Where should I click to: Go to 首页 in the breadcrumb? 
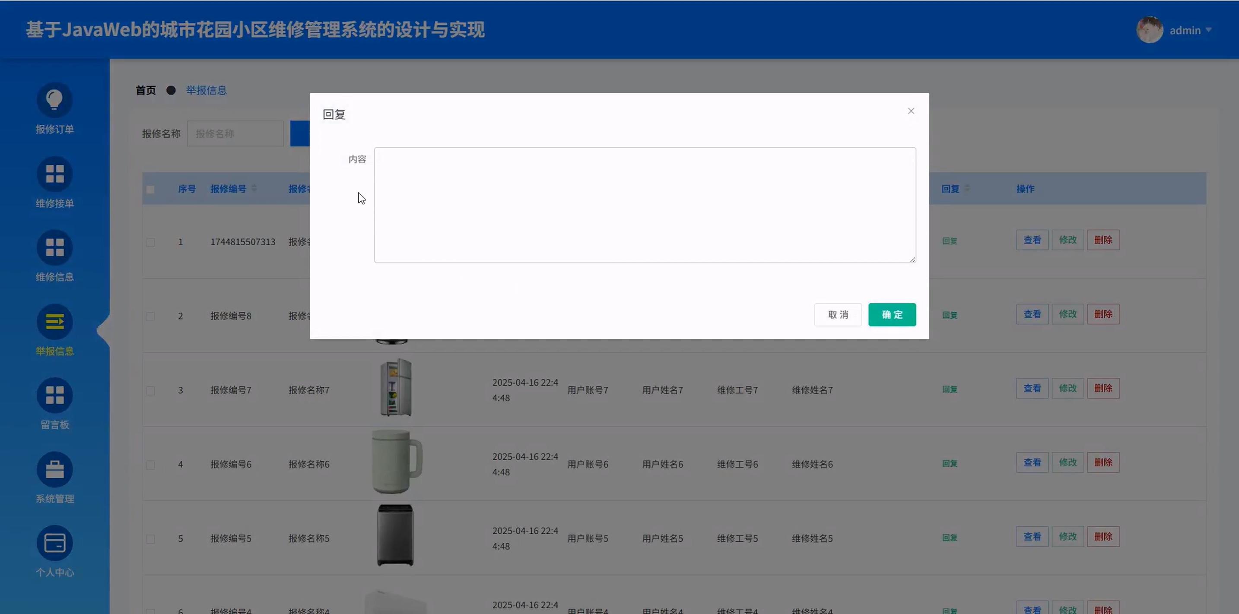click(x=145, y=90)
